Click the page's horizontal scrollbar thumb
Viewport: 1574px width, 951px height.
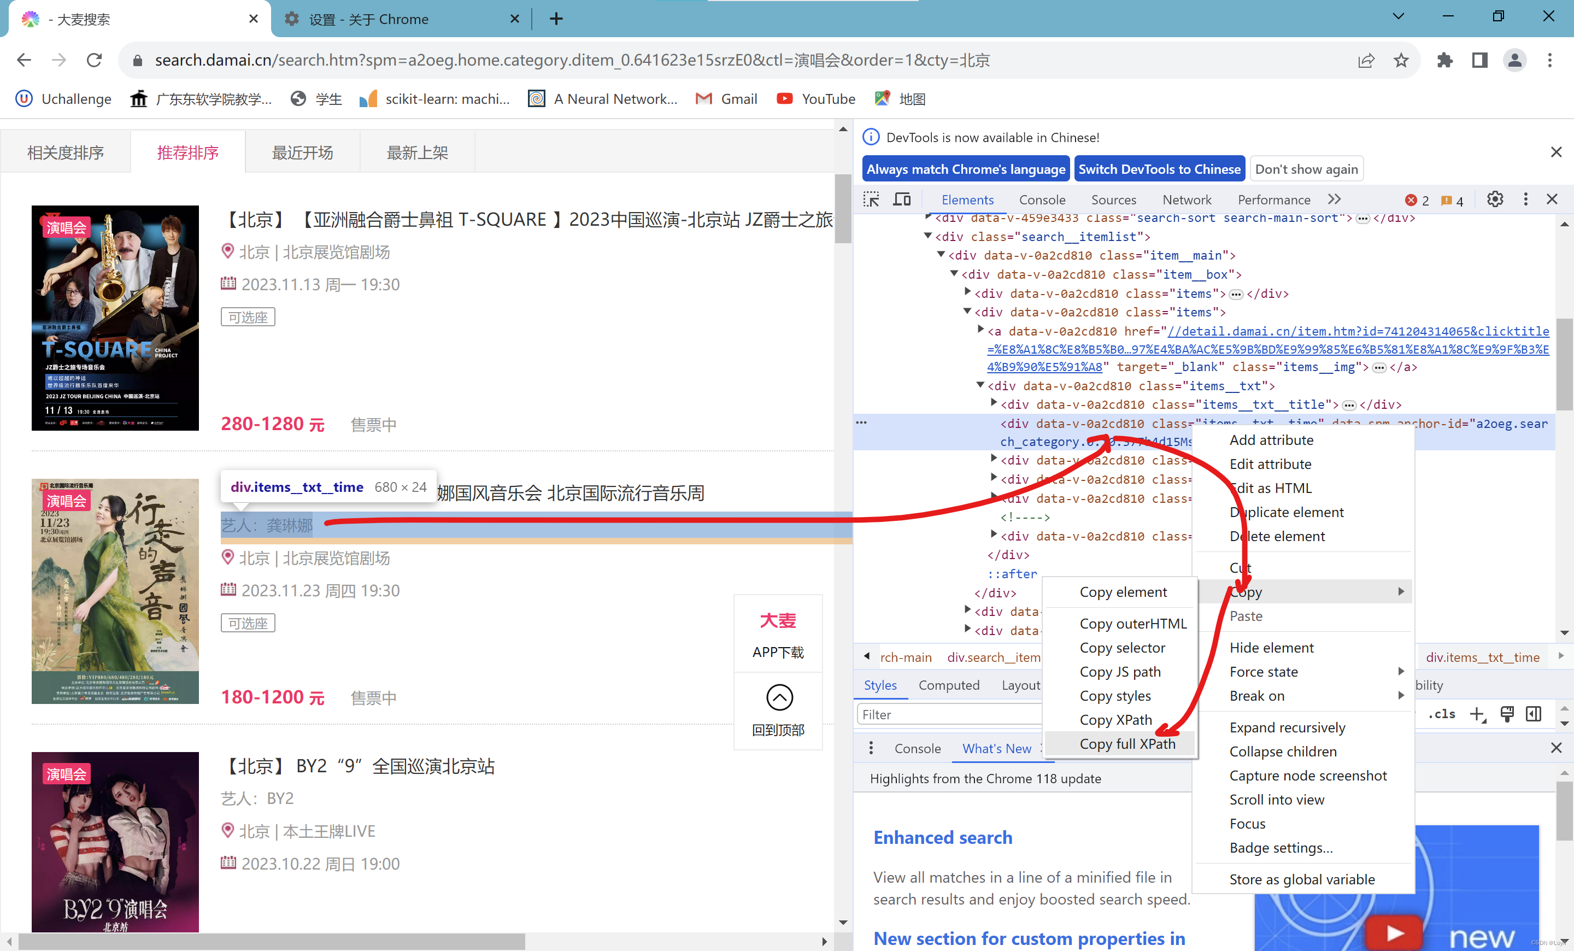272,941
